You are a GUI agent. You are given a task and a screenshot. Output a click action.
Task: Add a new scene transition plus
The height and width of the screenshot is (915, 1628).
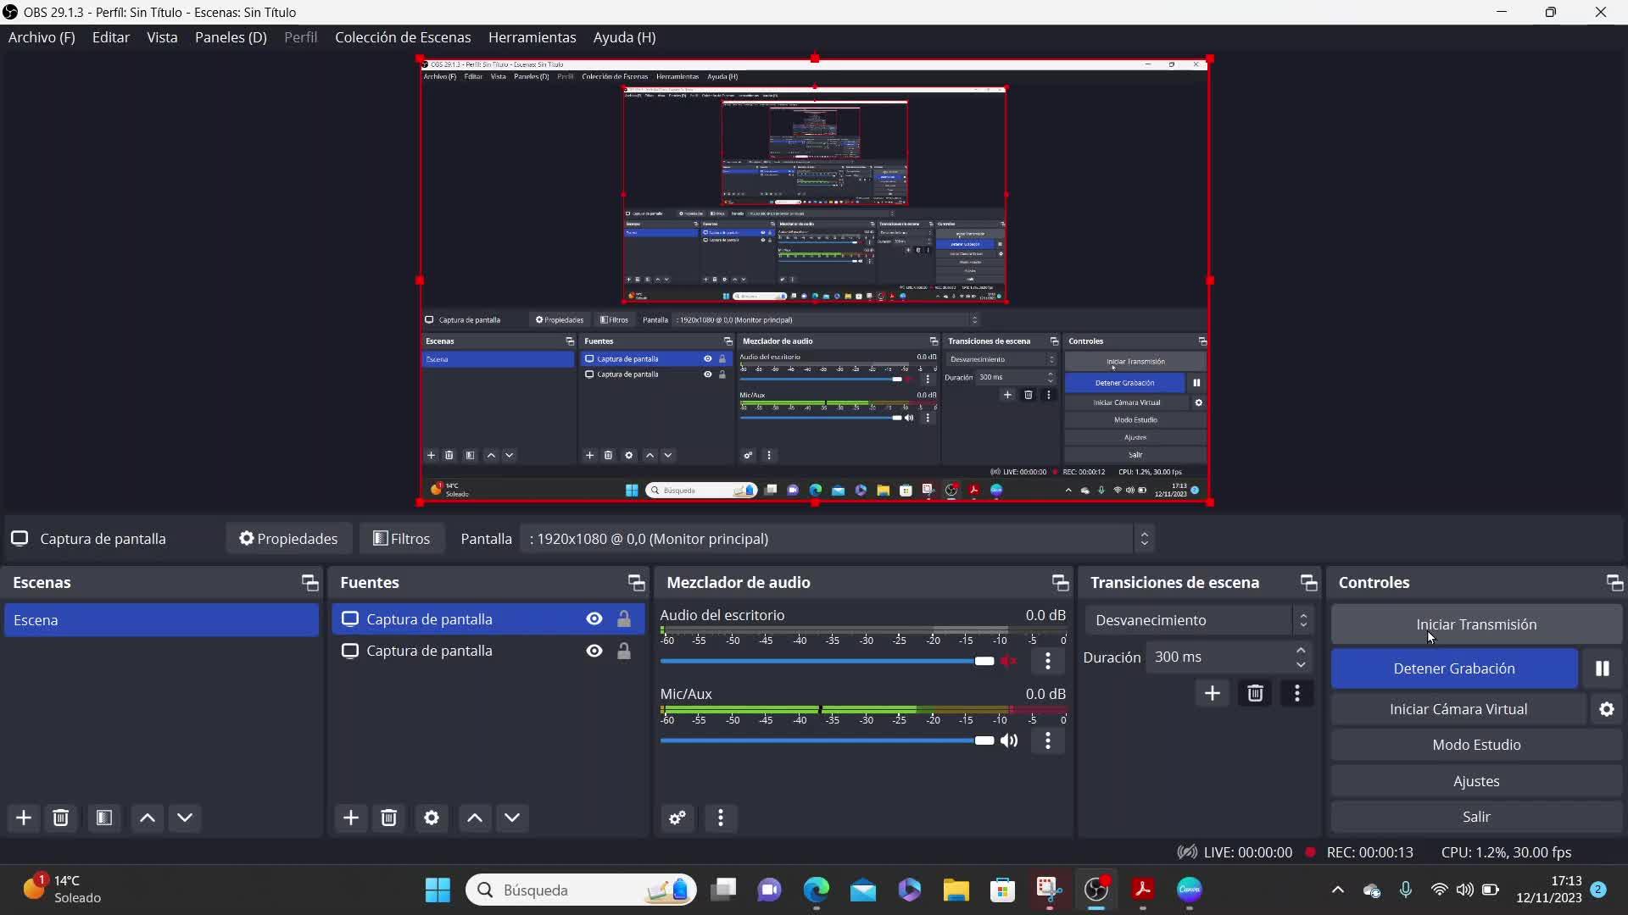pos(1212,694)
